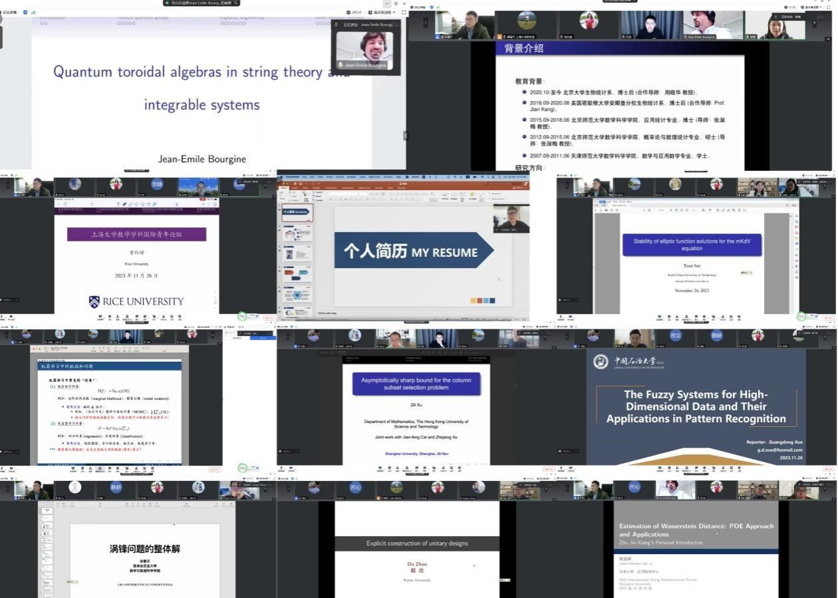Select Jean-Emile Bourgine floating video thumbnail
Viewport: 838px width, 598px height.
point(364,47)
